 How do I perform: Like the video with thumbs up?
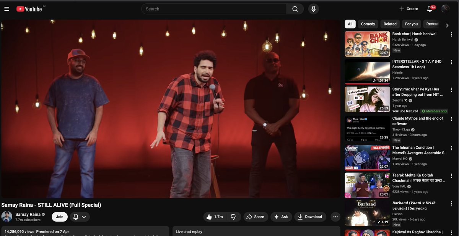[x=215, y=217]
